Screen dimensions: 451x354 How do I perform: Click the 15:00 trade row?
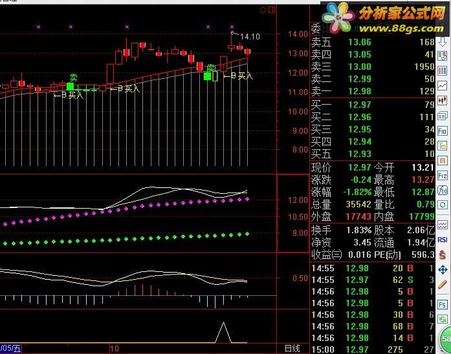(373, 349)
